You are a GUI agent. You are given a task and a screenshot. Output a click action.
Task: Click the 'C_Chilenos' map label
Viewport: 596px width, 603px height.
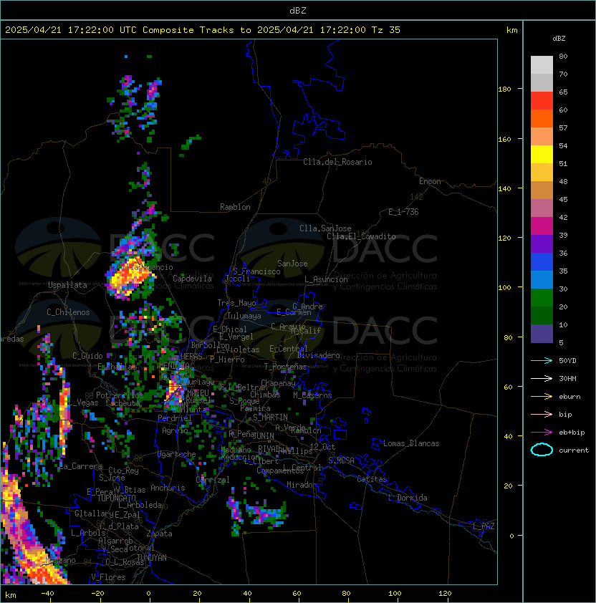tap(68, 312)
